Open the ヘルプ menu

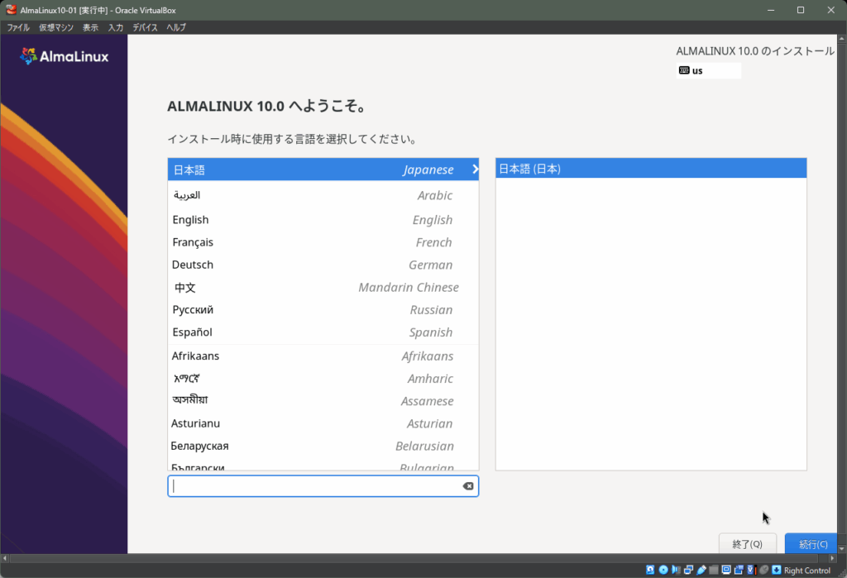(176, 27)
